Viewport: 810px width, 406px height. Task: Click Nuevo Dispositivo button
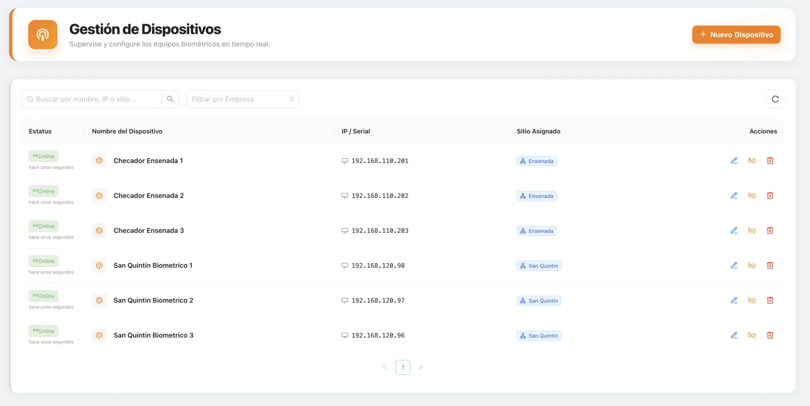coord(736,34)
